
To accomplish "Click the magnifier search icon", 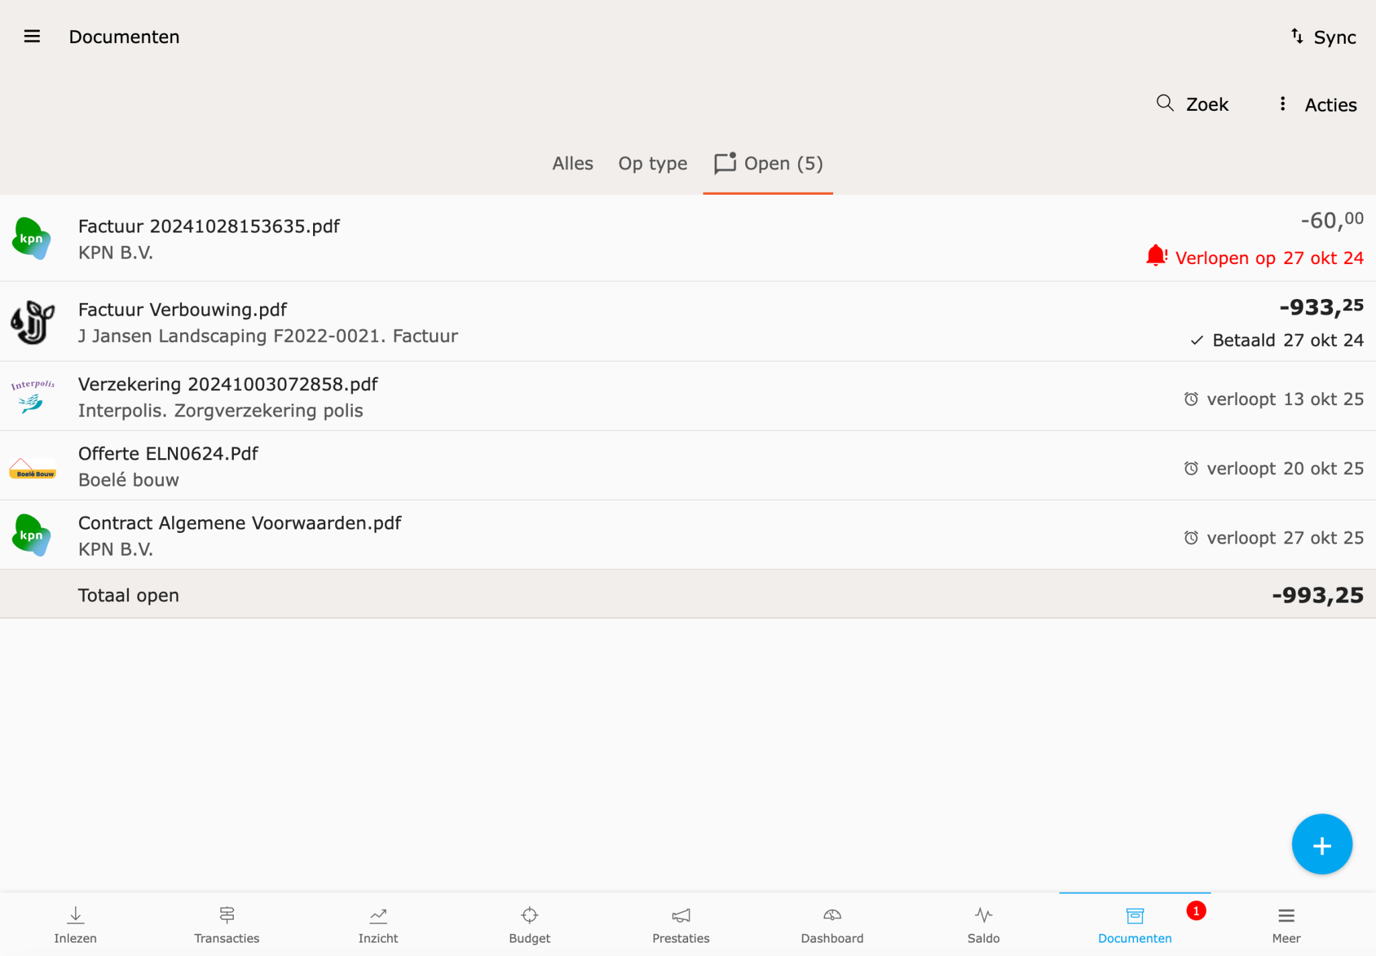I will 1164,103.
